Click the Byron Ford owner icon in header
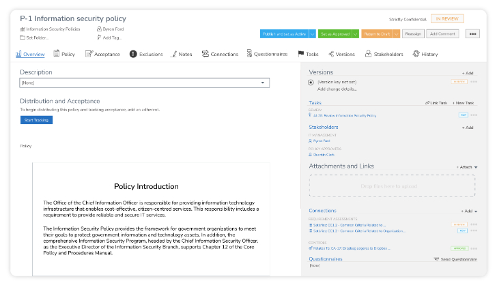This screenshot has height=281, width=497. 100,29
